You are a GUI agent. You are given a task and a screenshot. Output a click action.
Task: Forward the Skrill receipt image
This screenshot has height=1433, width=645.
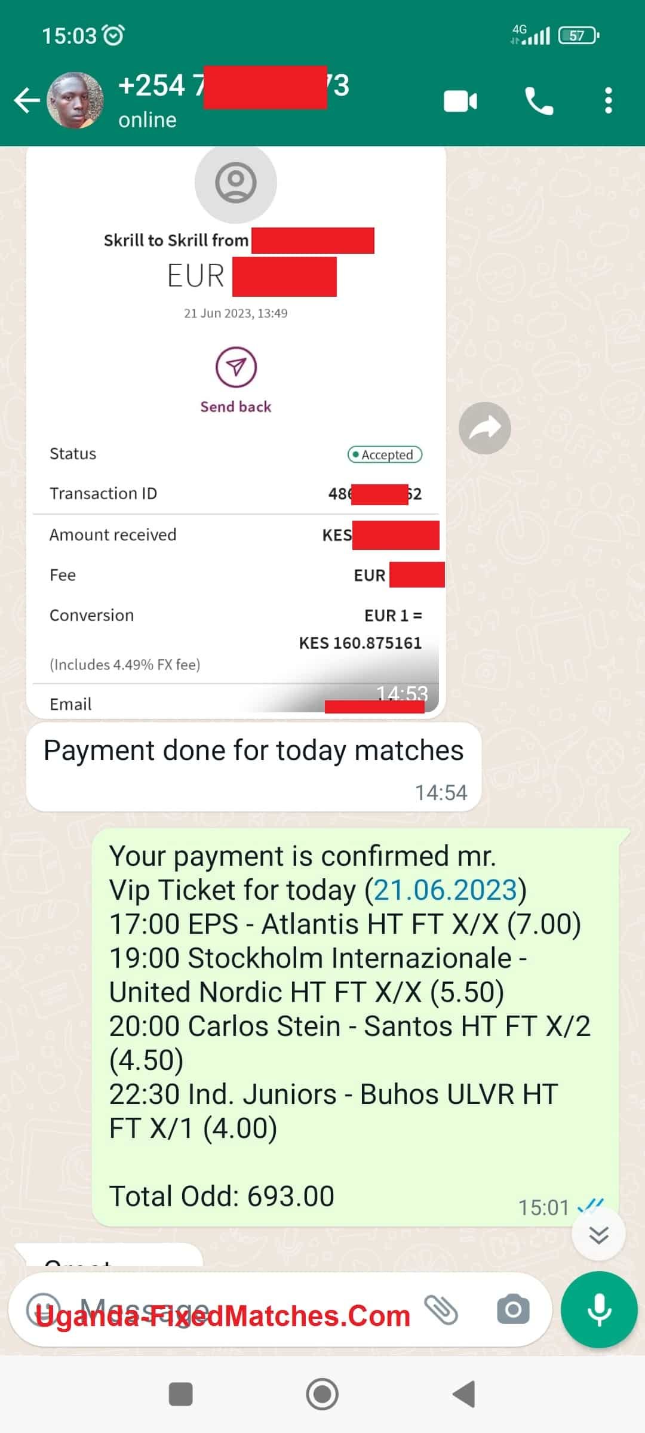pyautogui.click(x=485, y=428)
